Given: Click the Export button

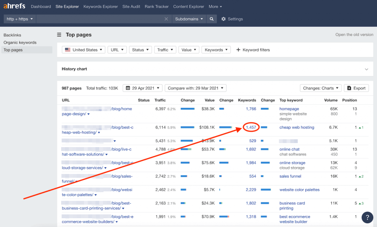Looking at the screenshot, I should point(356,88).
